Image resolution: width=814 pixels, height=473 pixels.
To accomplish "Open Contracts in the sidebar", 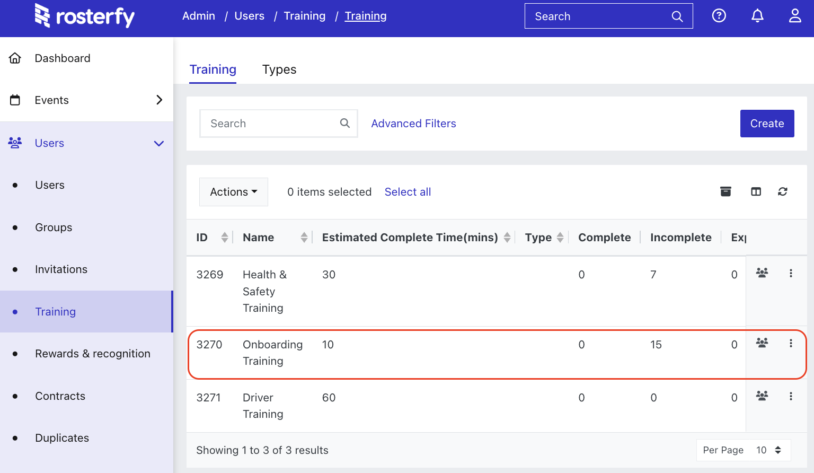I will (x=60, y=396).
